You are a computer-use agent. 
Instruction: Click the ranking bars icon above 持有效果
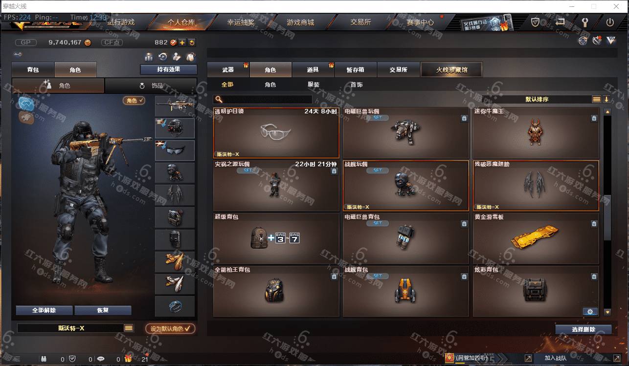coord(148,57)
